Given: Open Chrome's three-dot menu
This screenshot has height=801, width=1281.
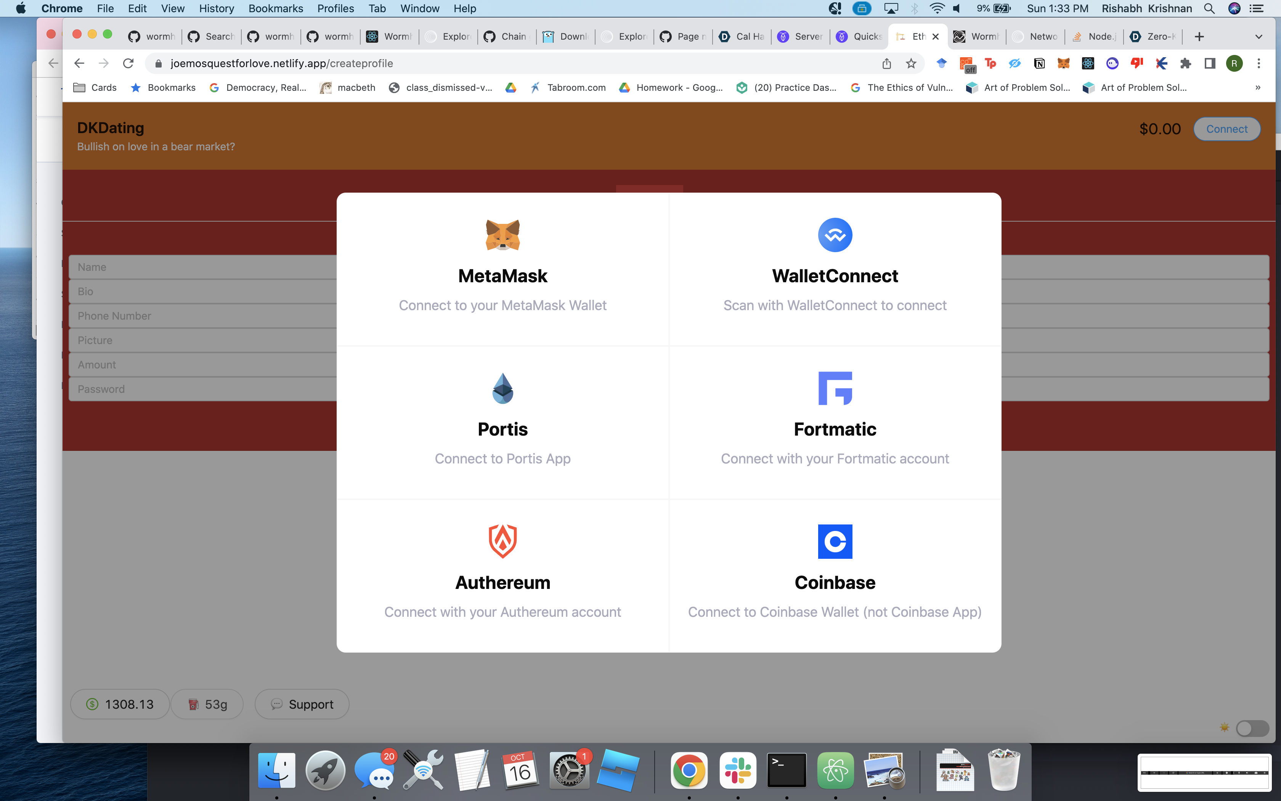Looking at the screenshot, I should click(x=1259, y=64).
